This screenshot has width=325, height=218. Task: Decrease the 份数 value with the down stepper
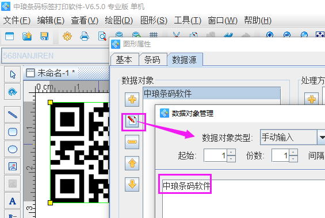(293, 159)
